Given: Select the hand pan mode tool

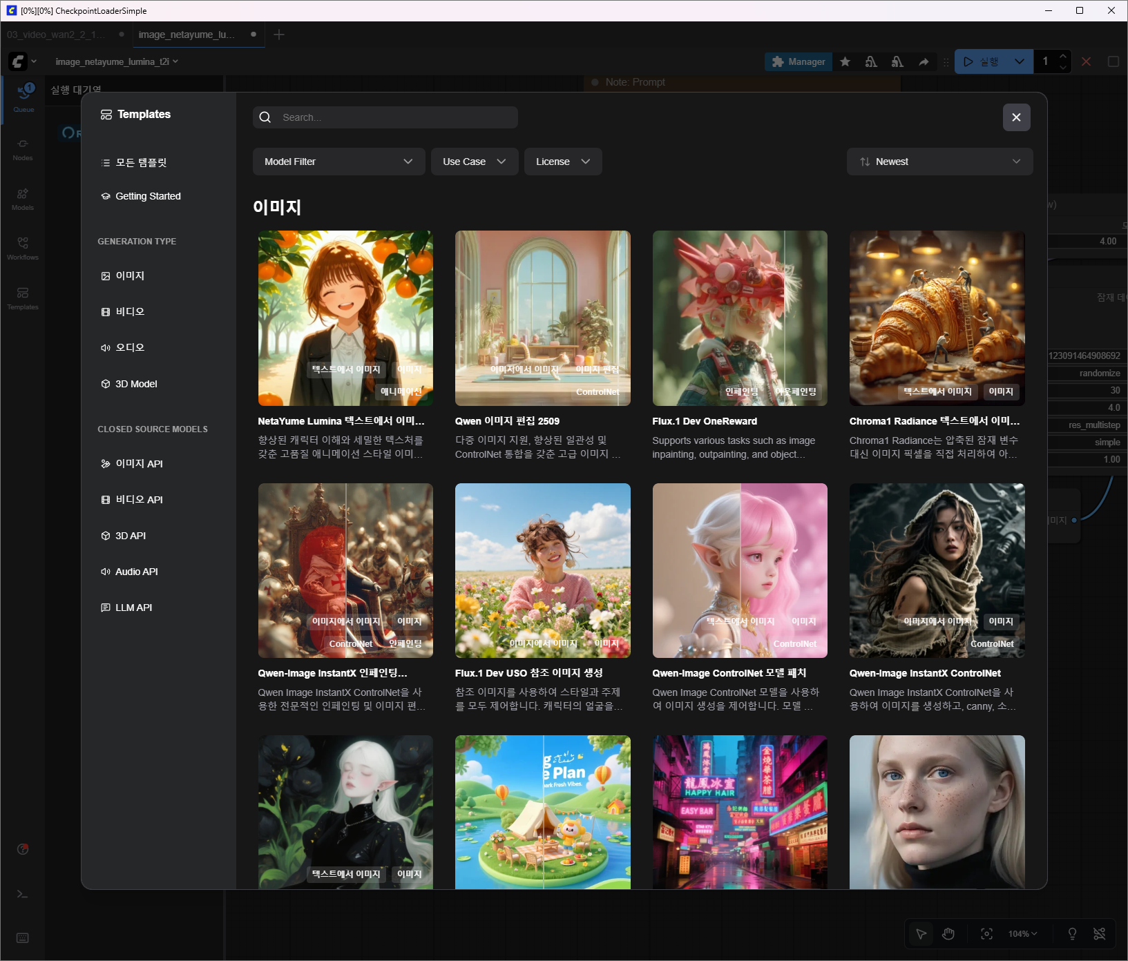Looking at the screenshot, I should point(948,934).
